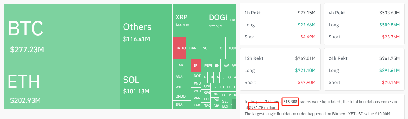The width and height of the screenshot is (408, 119).
Task: Click the SUI heatmap tile
Action: pos(206,48)
